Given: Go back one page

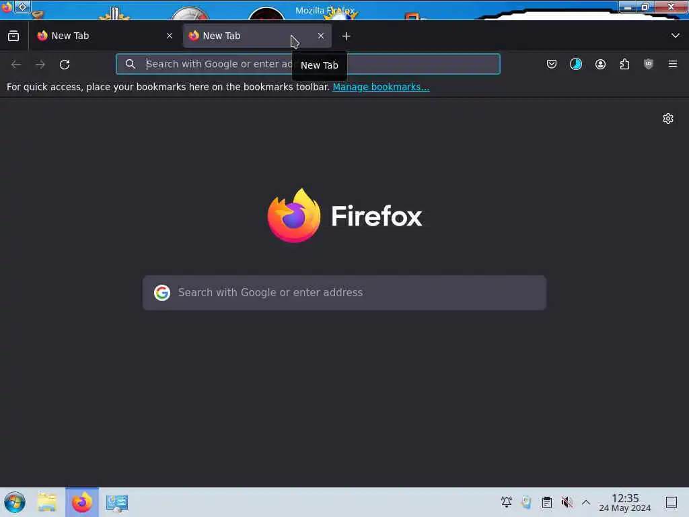Looking at the screenshot, I should (x=16, y=65).
